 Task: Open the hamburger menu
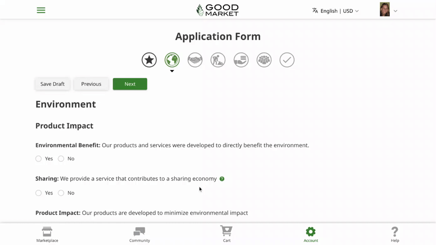point(41,10)
